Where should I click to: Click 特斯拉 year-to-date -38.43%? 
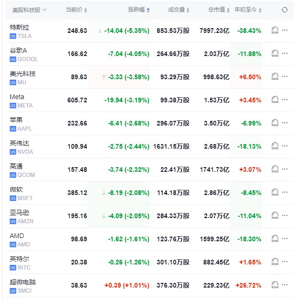249,31
